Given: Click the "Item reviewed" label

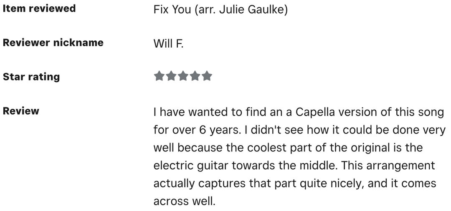Looking at the screenshot, I should tap(39, 8).
